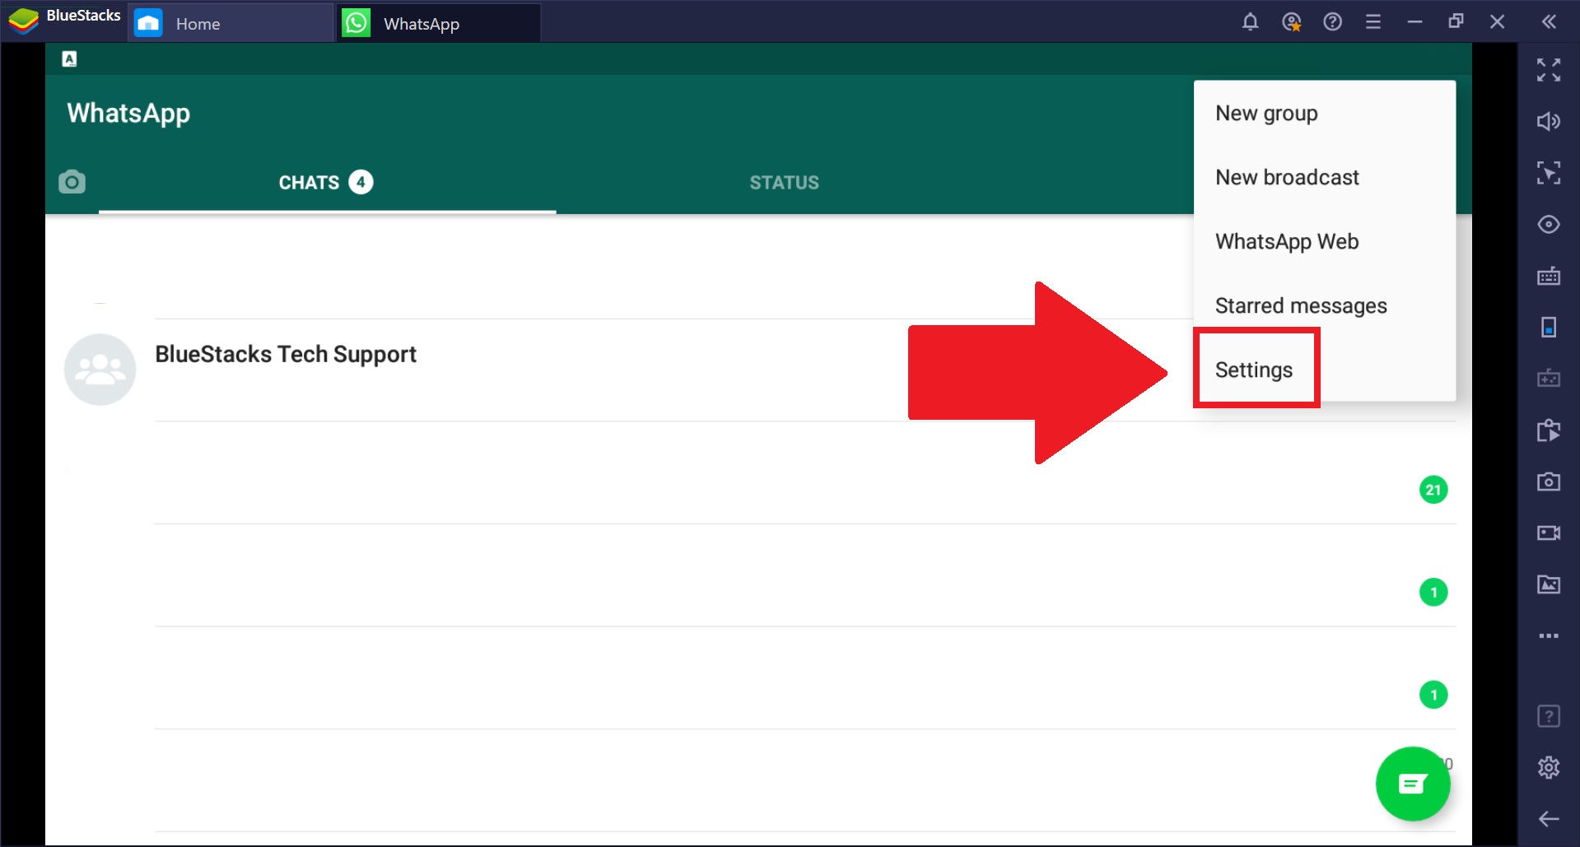
Task: Open BlueStacks hamburger menu
Action: click(x=1373, y=22)
